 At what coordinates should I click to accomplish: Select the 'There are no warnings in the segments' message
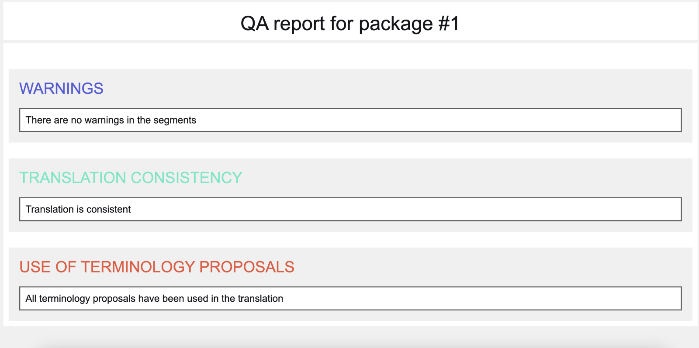[111, 120]
